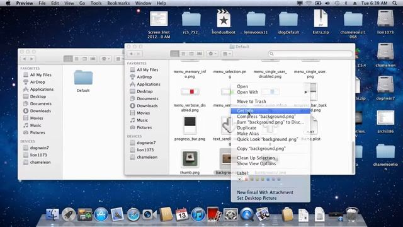
Task: Go back in the Default window
Action: tap(132, 54)
